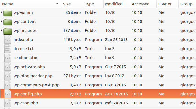
Task: Click the 'Σεπ 25 2013' modified date
Action: coord(116,40)
